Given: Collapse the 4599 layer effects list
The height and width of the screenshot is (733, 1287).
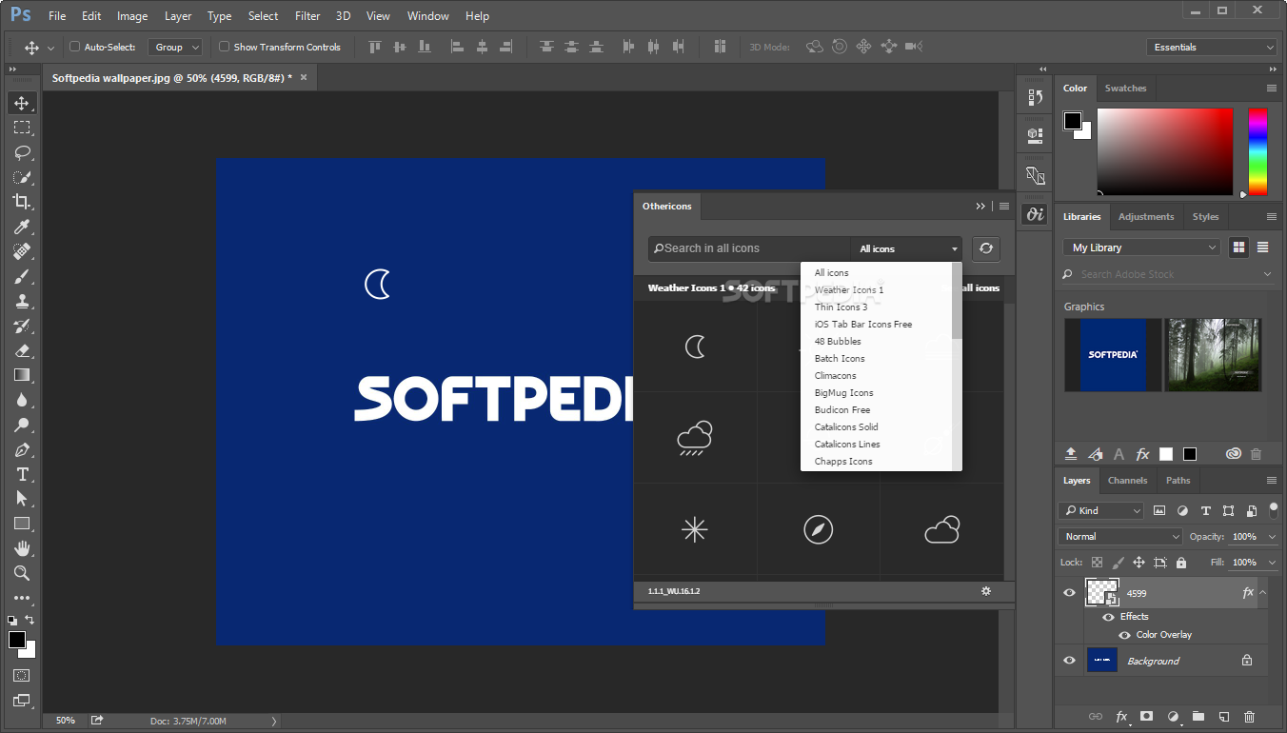Looking at the screenshot, I should point(1263,592).
